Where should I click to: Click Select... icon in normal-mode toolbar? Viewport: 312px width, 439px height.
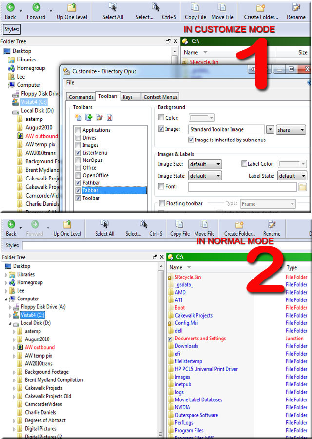tap(144, 224)
